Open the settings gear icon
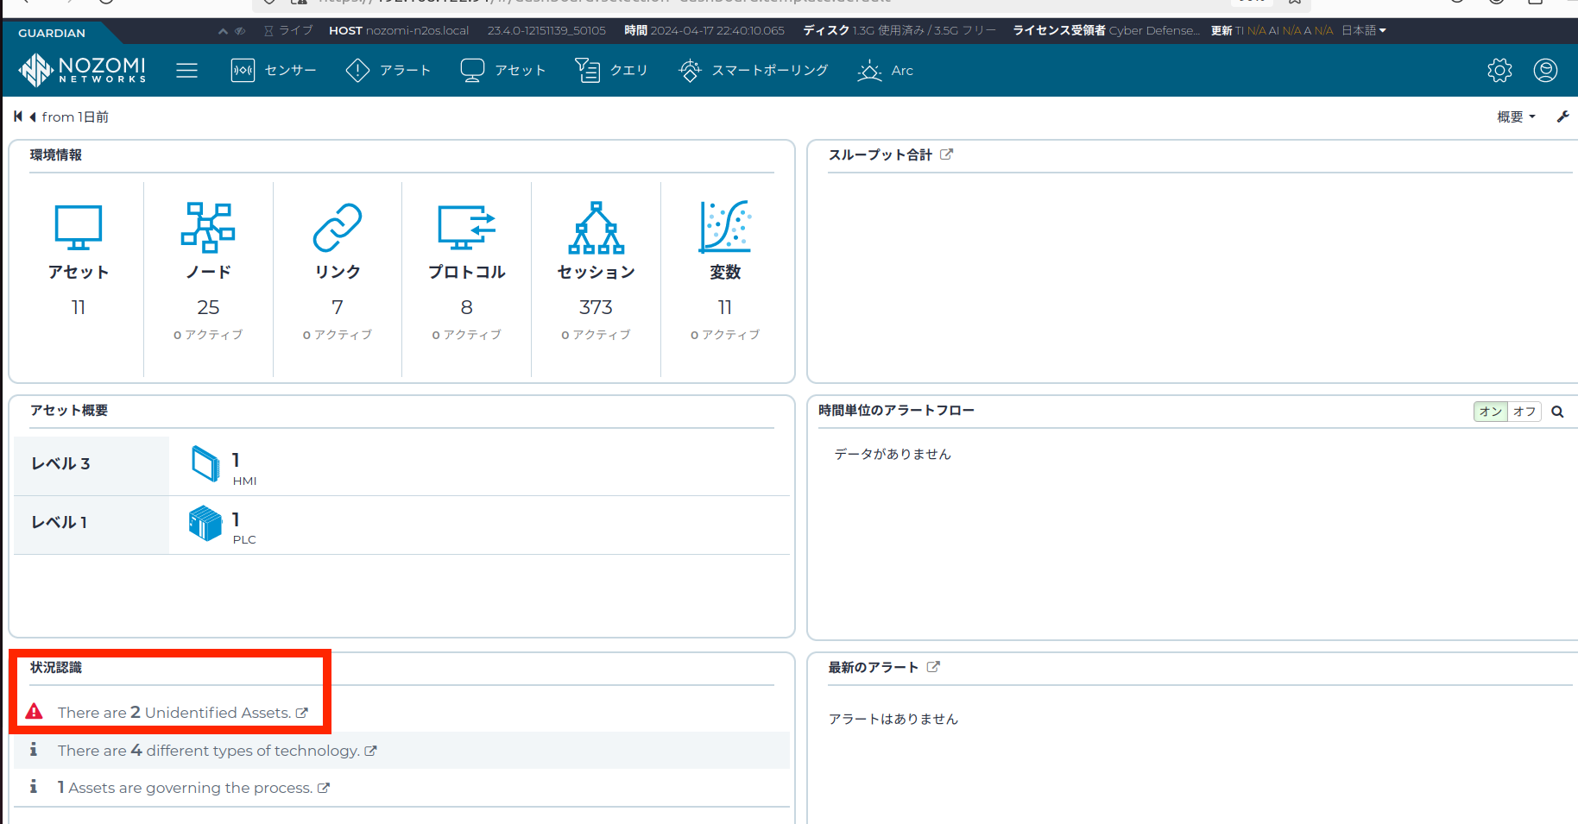This screenshot has width=1578, height=824. point(1499,71)
